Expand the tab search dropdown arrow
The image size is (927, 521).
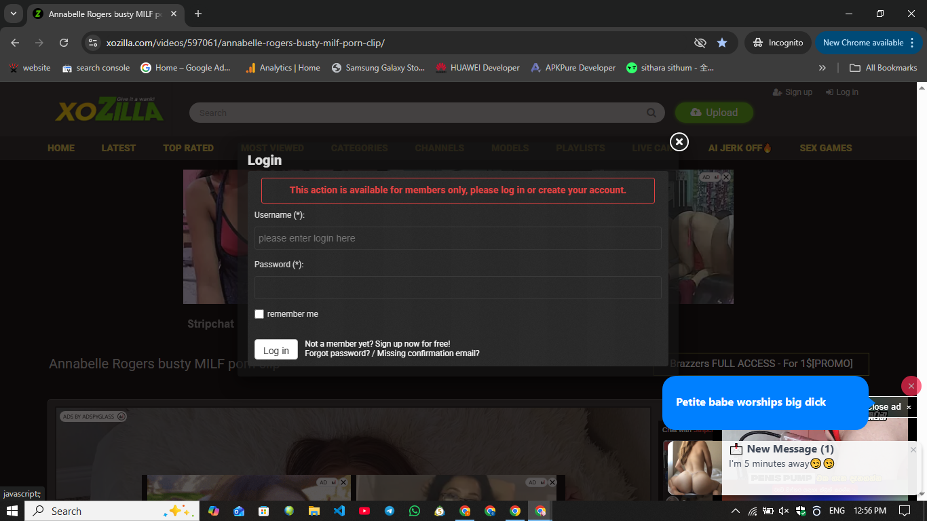(14, 14)
